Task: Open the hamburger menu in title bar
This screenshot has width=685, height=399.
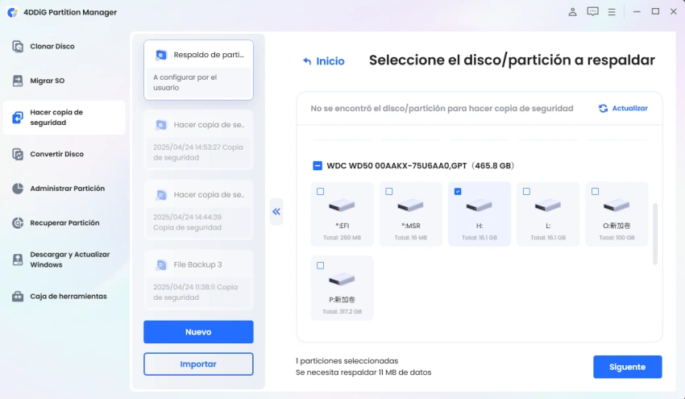Action: point(612,12)
